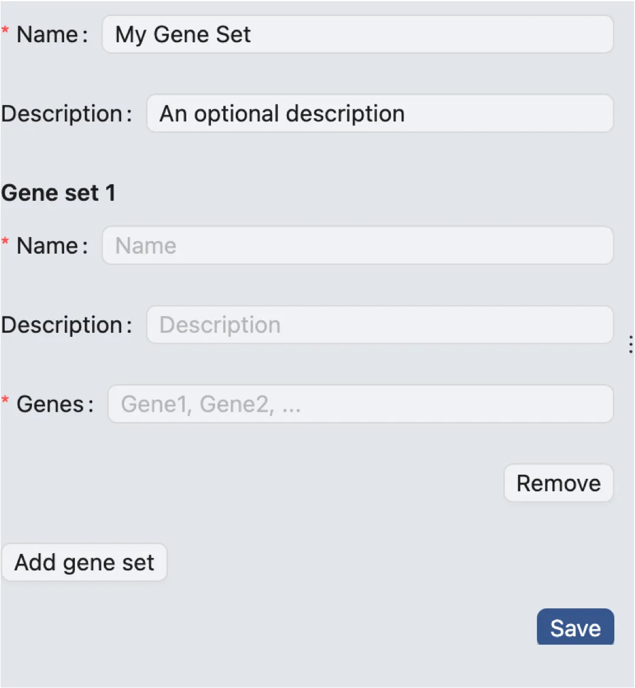Remove Gene set 1

click(x=558, y=483)
